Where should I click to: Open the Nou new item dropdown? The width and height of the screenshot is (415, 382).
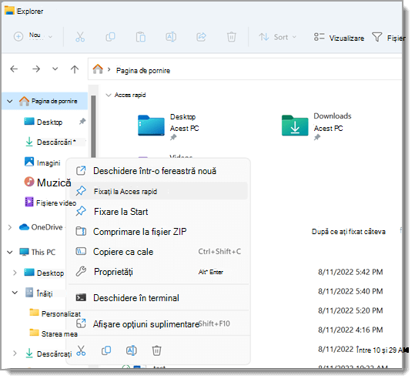33,36
